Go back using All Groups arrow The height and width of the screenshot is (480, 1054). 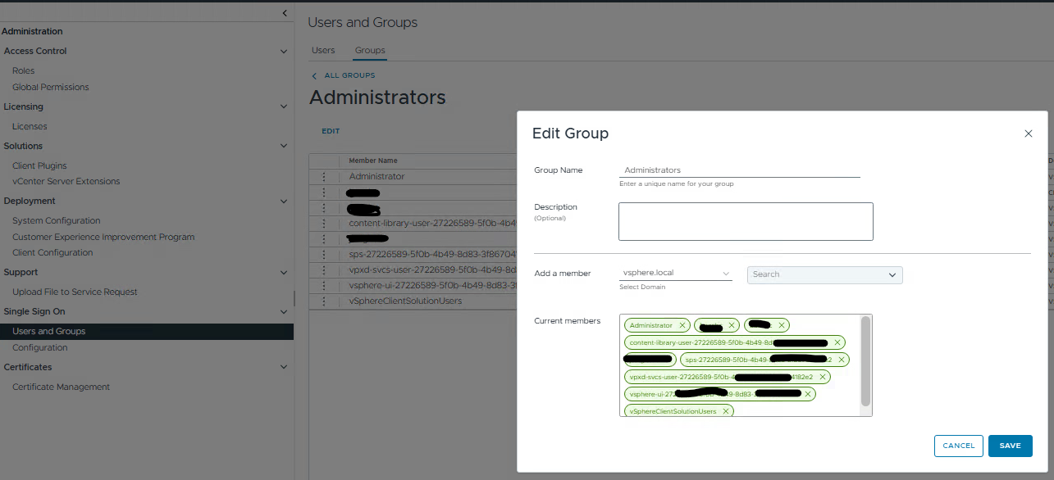click(x=314, y=75)
